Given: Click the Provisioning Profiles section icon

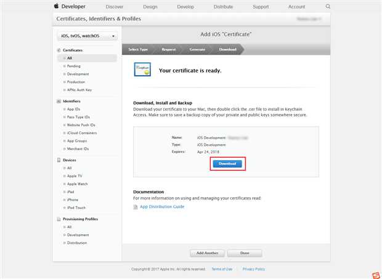Looking at the screenshot, I should click(x=59, y=219).
